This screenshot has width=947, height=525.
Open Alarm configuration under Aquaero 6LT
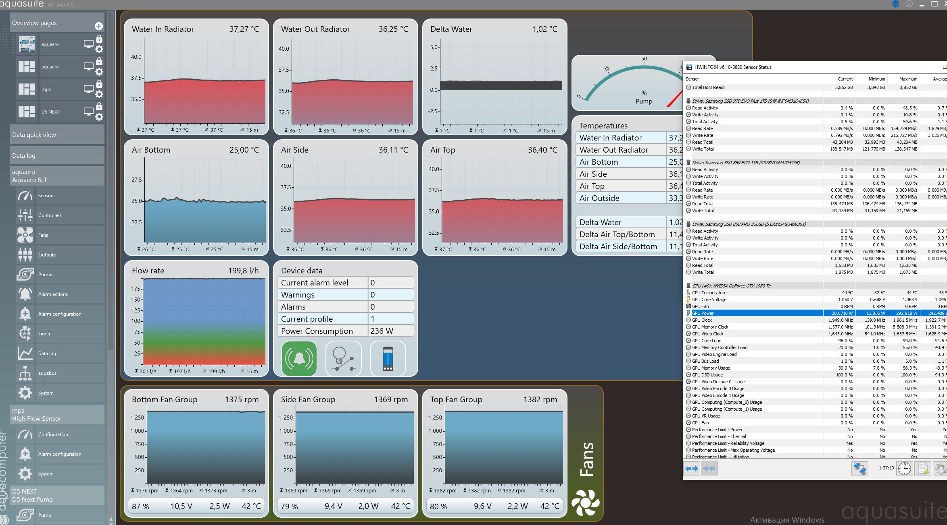click(x=60, y=314)
